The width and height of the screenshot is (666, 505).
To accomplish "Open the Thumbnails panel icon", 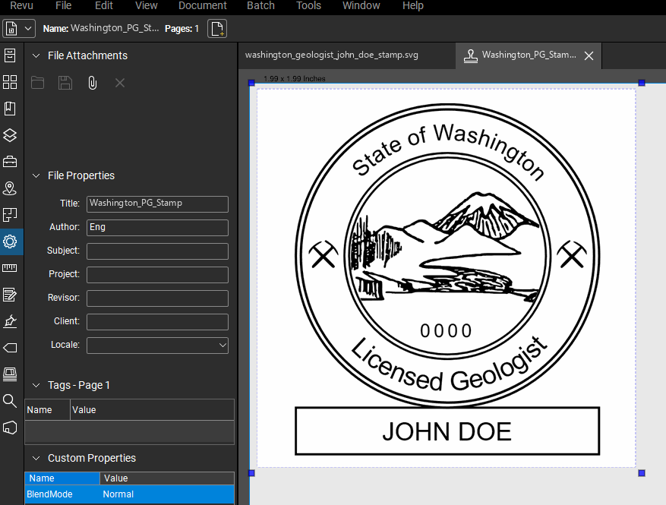I will coord(10,82).
